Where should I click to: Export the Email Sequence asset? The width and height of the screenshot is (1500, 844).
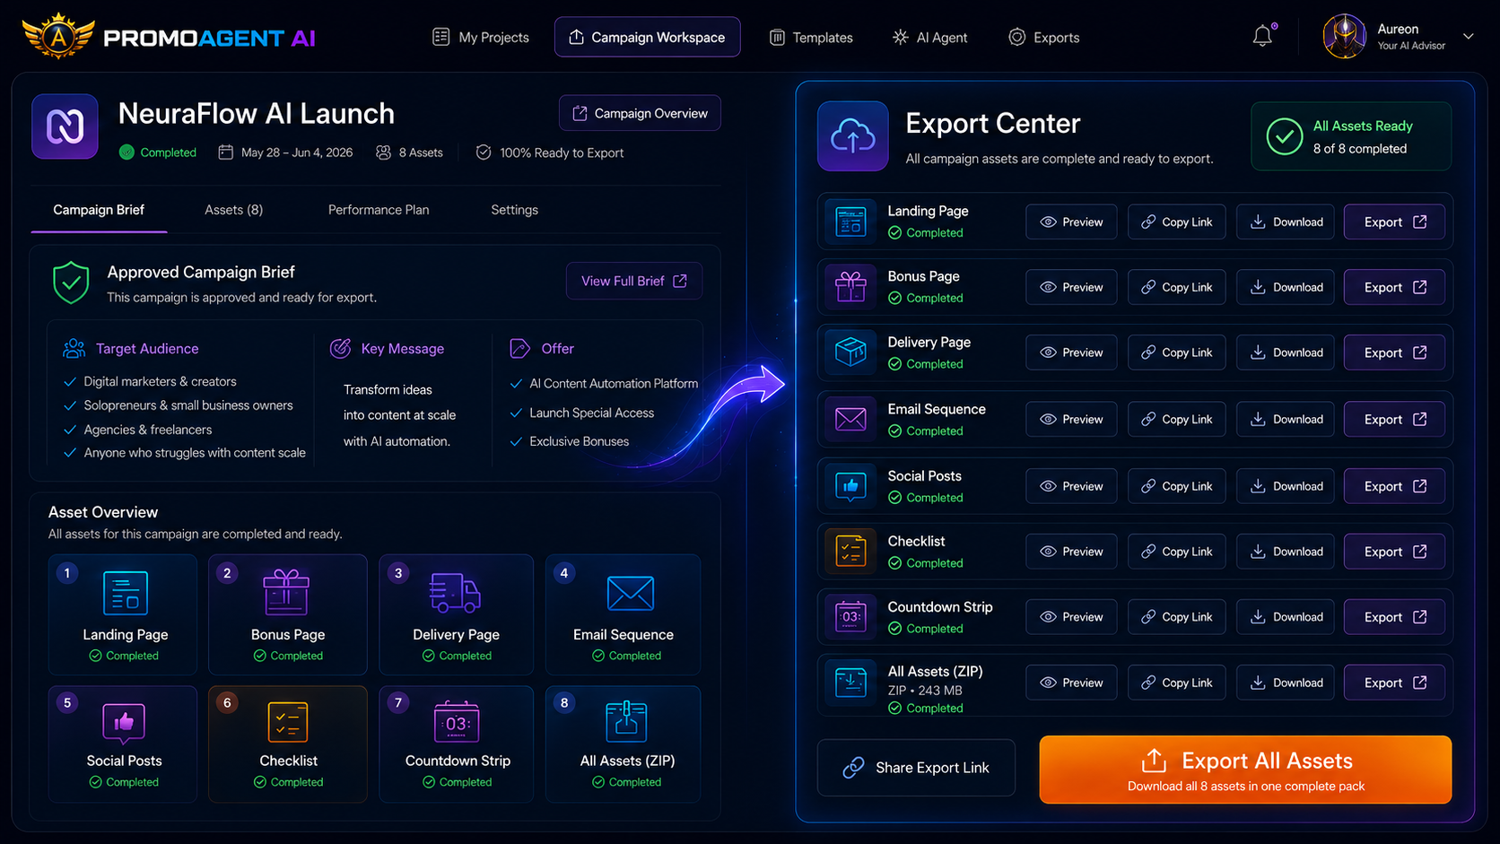(x=1394, y=419)
